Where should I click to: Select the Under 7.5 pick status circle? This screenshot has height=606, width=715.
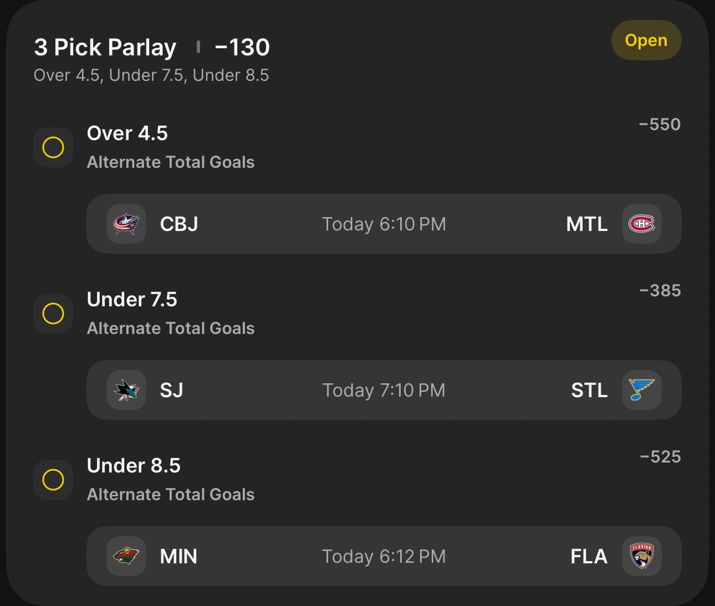click(53, 314)
